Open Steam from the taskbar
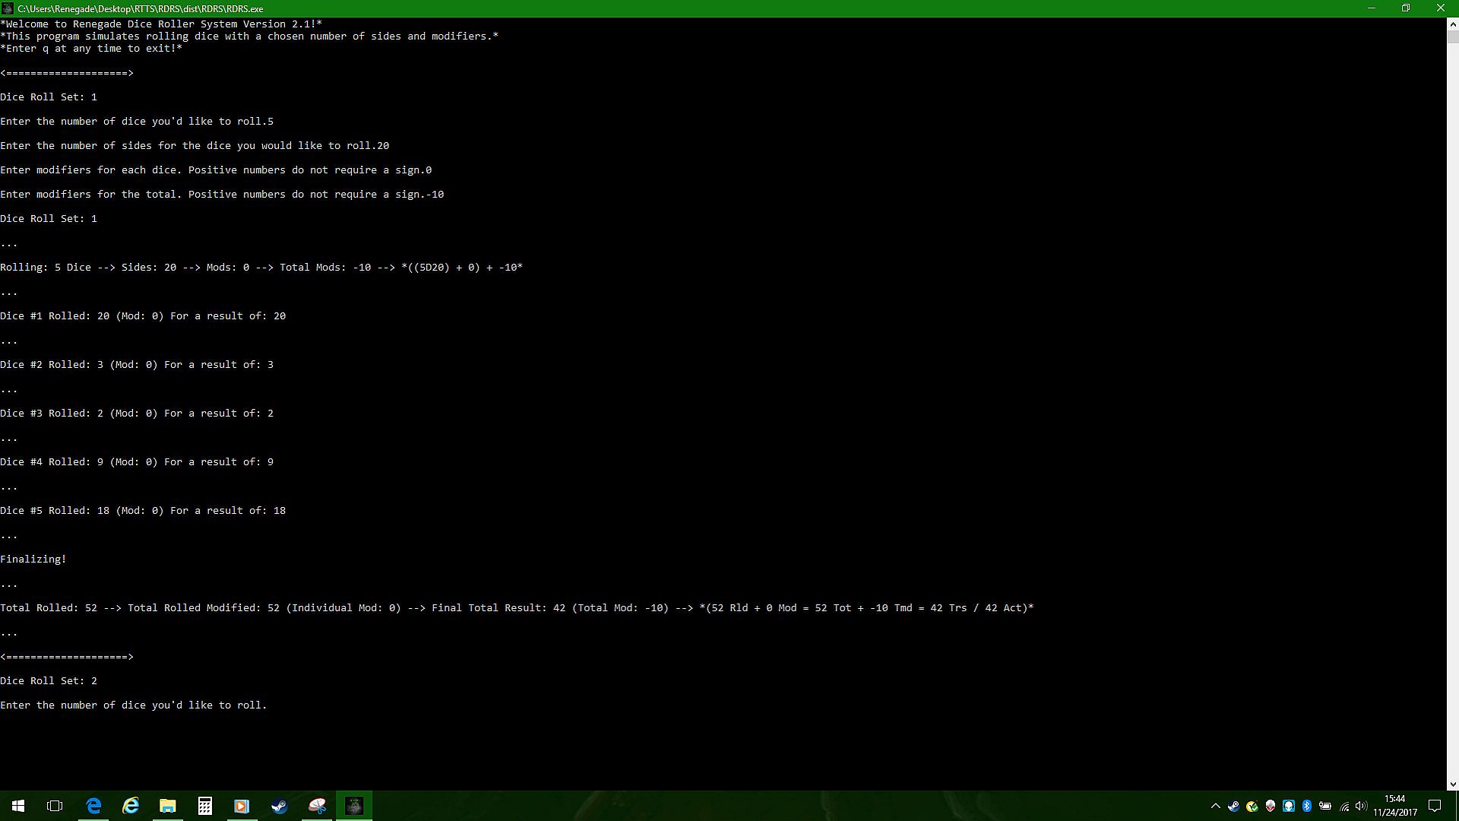This screenshot has width=1459, height=821. tap(279, 806)
